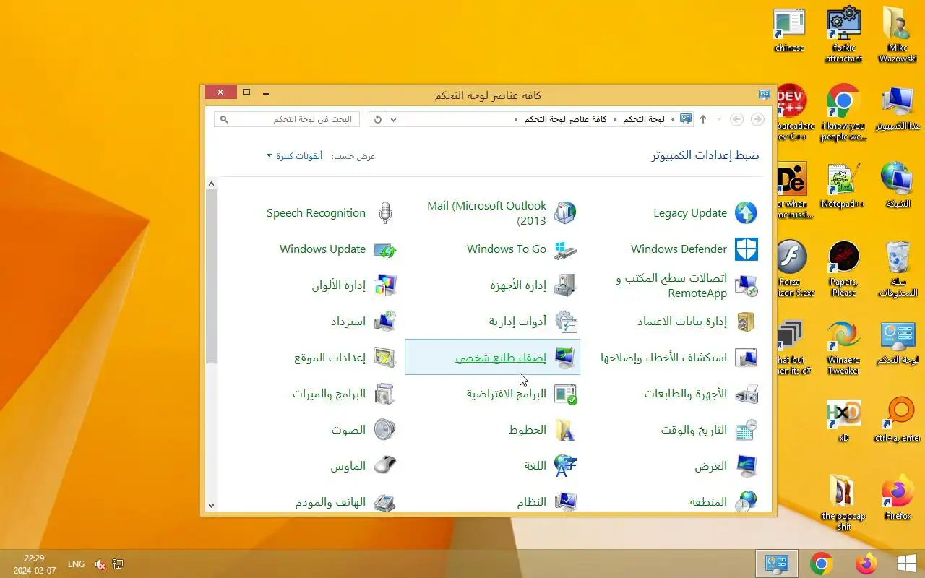Select the Firefox desktop shortcut
Screen dimensions: 925x578
coord(898,497)
